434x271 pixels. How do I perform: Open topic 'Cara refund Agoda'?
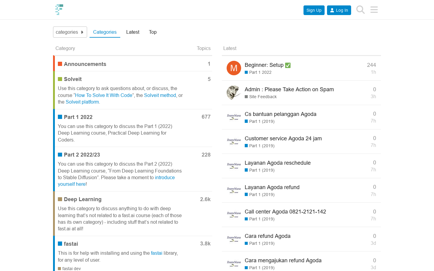(x=268, y=236)
